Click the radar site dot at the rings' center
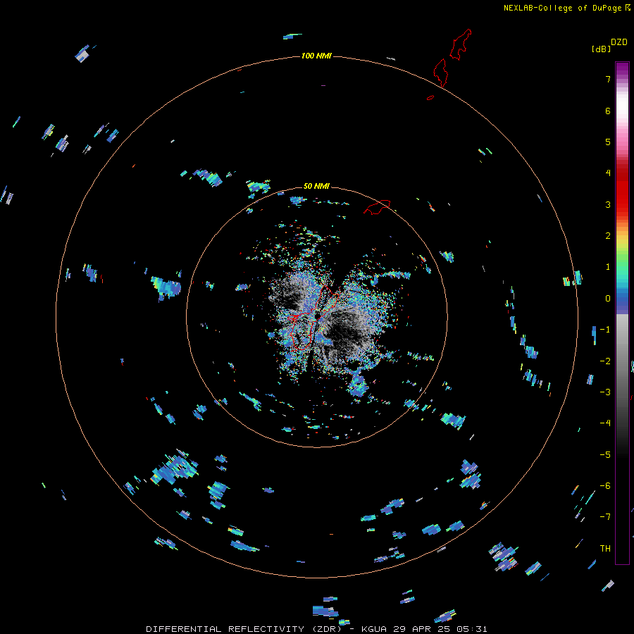This screenshot has height=634, width=634. click(318, 315)
